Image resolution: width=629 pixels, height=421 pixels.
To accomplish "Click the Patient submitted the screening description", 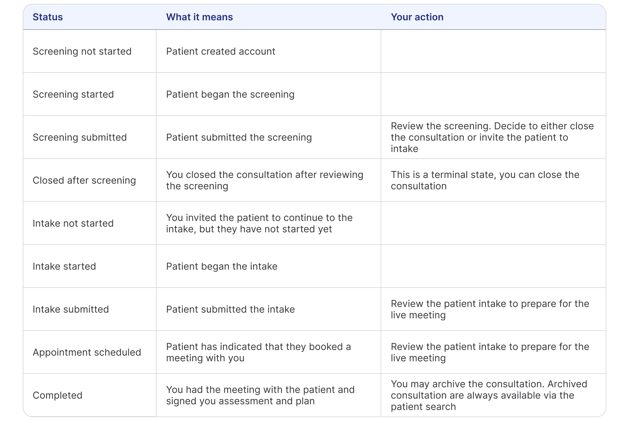I will coord(239,137).
